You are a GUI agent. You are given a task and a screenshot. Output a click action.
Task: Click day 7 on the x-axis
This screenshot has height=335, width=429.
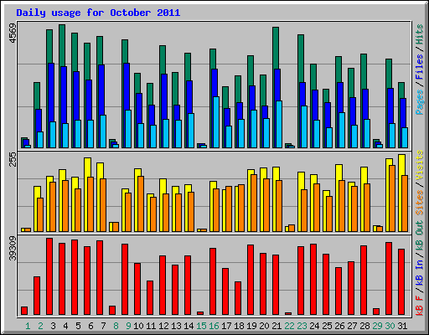(103, 326)
